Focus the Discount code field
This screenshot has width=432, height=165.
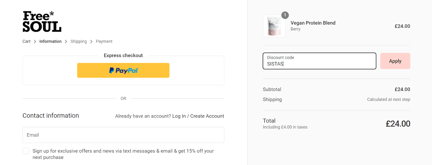click(x=319, y=61)
